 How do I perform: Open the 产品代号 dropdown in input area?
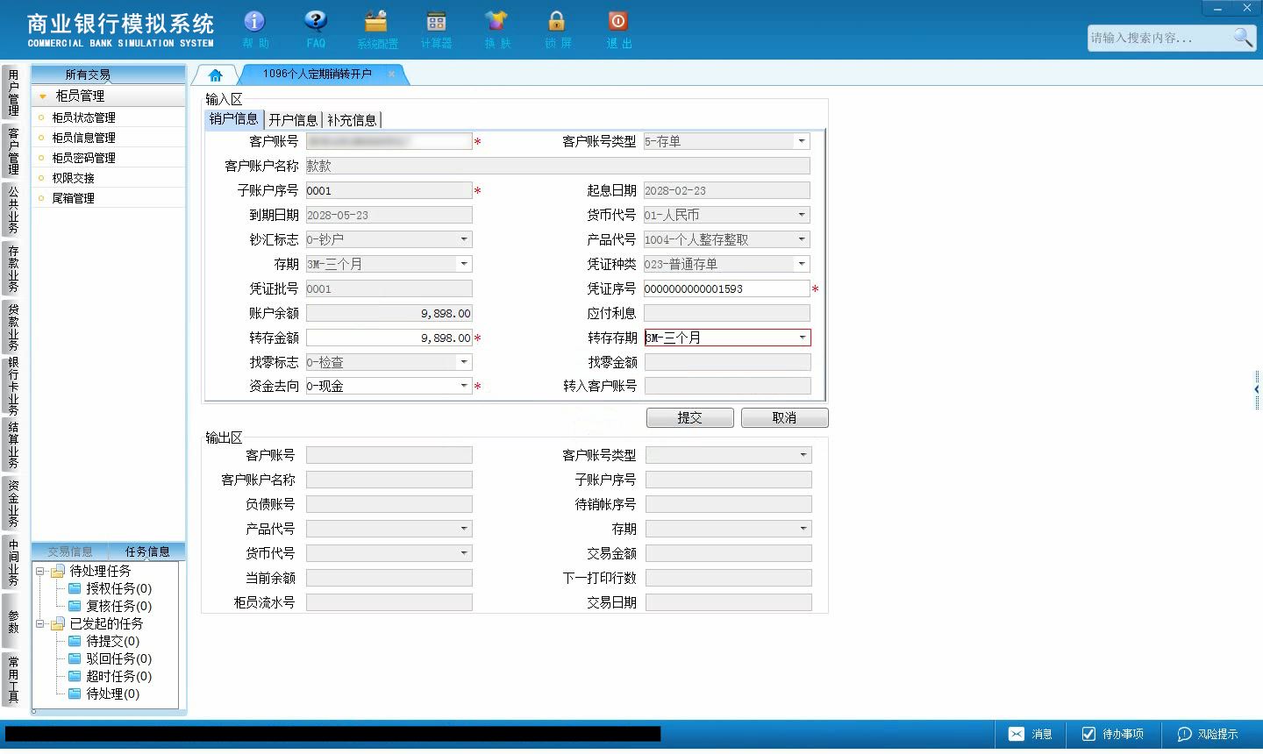tap(802, 239)
